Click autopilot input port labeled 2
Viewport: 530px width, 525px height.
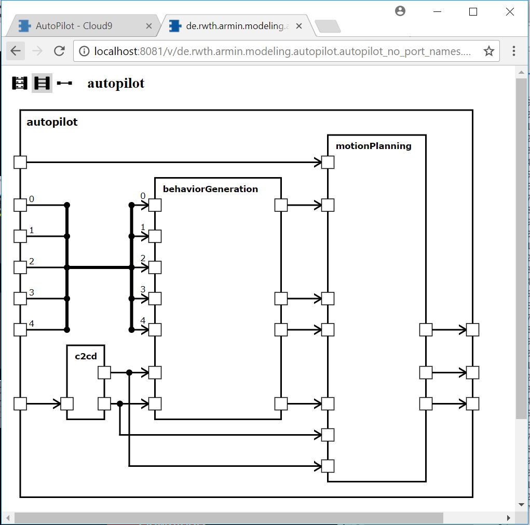(20, 267)
